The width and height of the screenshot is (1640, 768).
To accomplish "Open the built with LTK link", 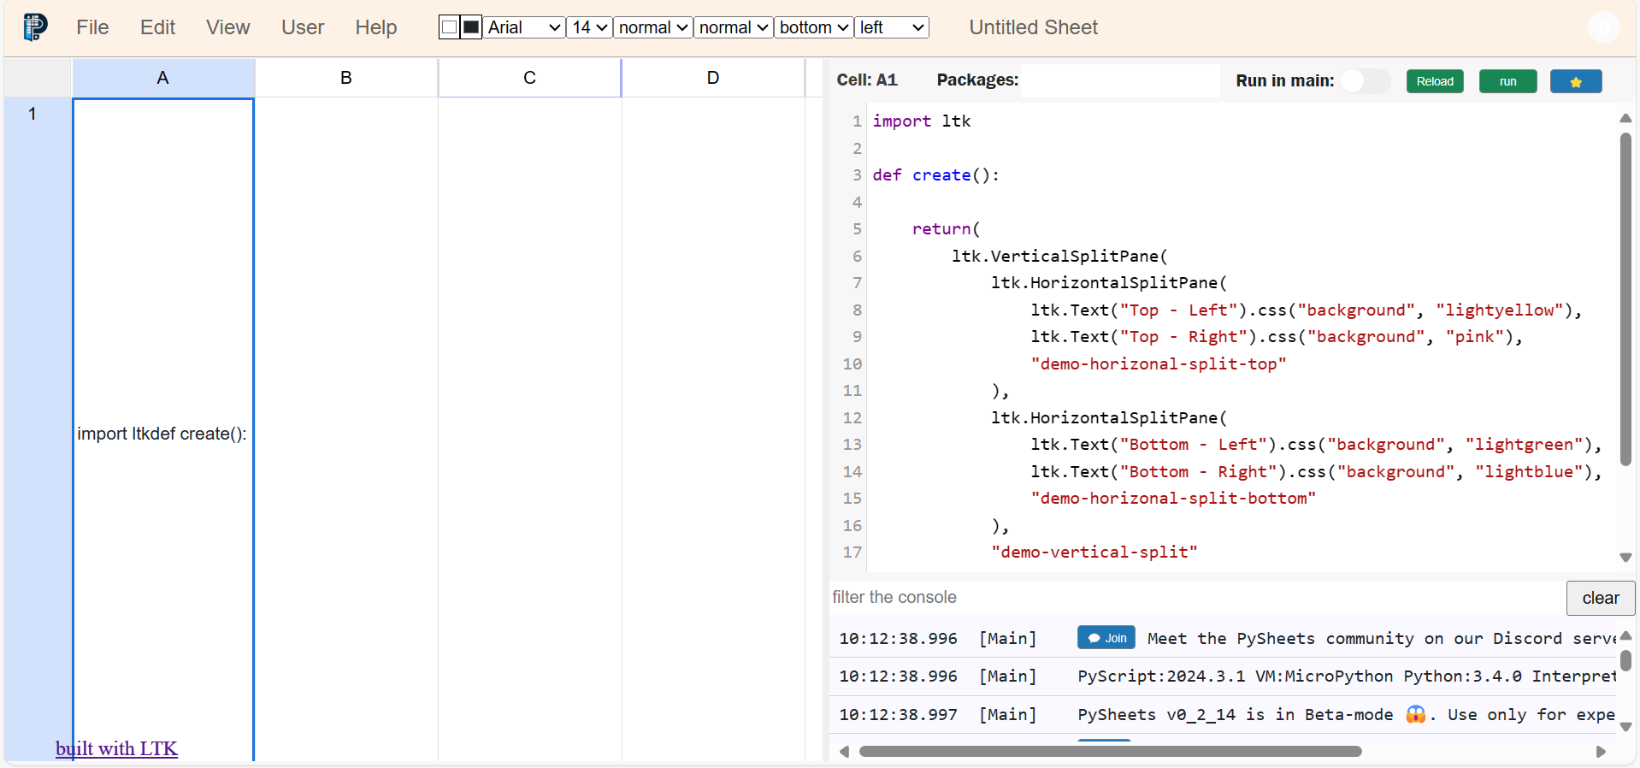I will [116, 748].
